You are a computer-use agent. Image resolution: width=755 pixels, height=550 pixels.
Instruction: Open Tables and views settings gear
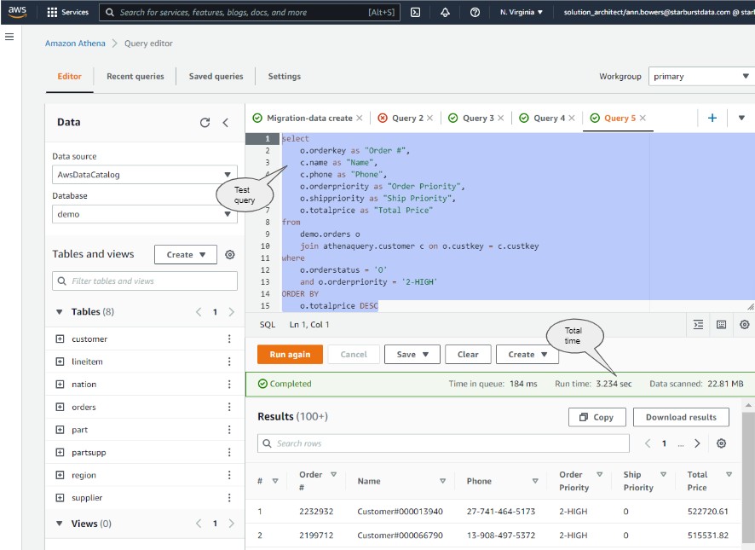(230, 254)
